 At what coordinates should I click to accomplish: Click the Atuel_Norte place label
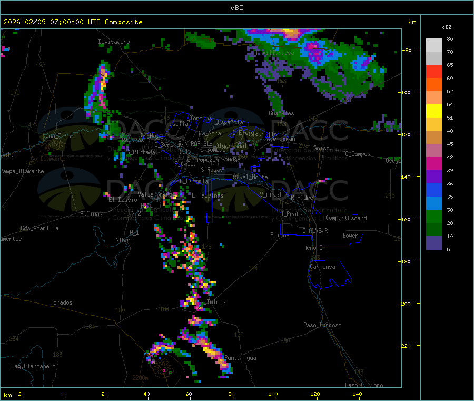(250, 177)
